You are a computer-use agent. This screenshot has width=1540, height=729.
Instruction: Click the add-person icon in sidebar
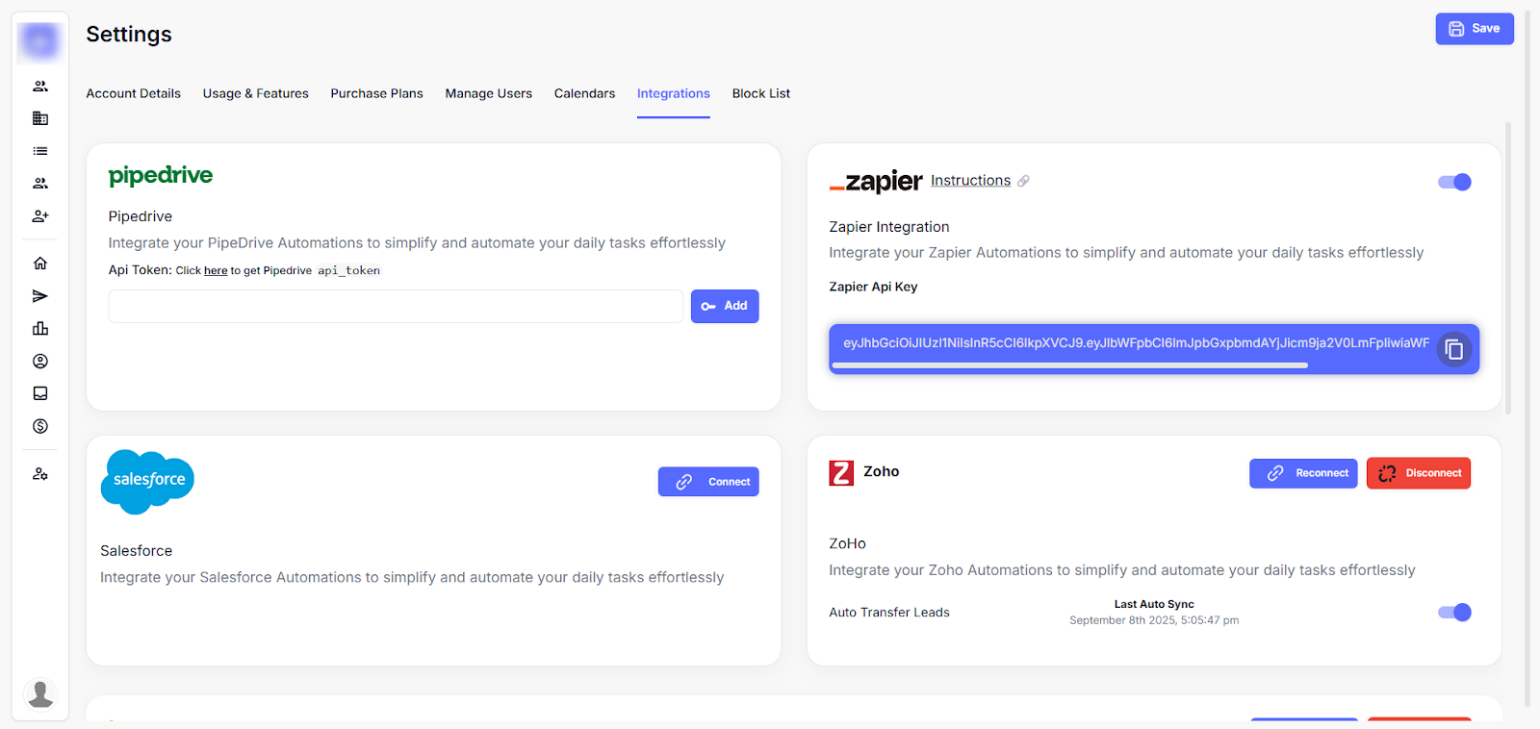click(40, 216)
